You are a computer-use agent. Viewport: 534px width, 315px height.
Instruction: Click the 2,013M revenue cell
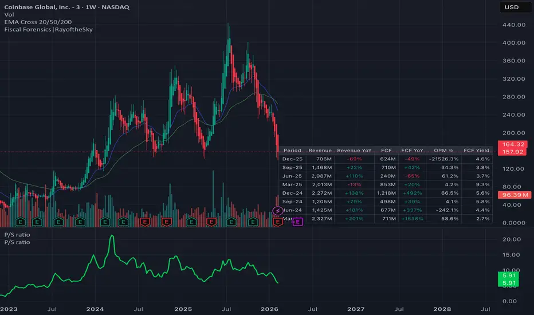322,184
